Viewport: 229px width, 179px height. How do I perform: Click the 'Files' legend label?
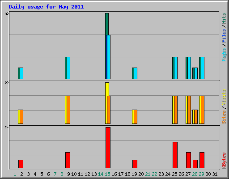pyautogui.click(x=224, y=36)
